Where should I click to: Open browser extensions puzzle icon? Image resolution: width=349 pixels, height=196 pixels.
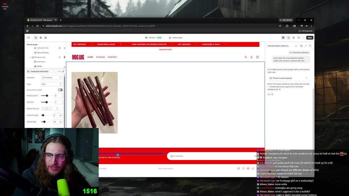click(x=287, y=26)
